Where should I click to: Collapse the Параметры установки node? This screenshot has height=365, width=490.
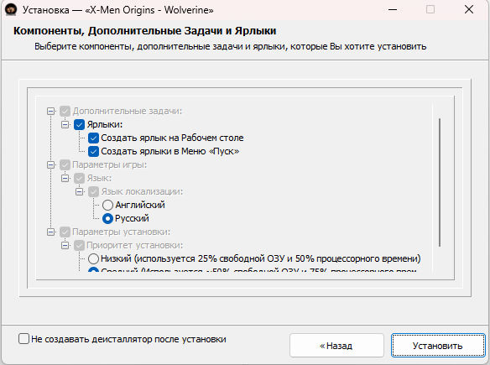50,232
